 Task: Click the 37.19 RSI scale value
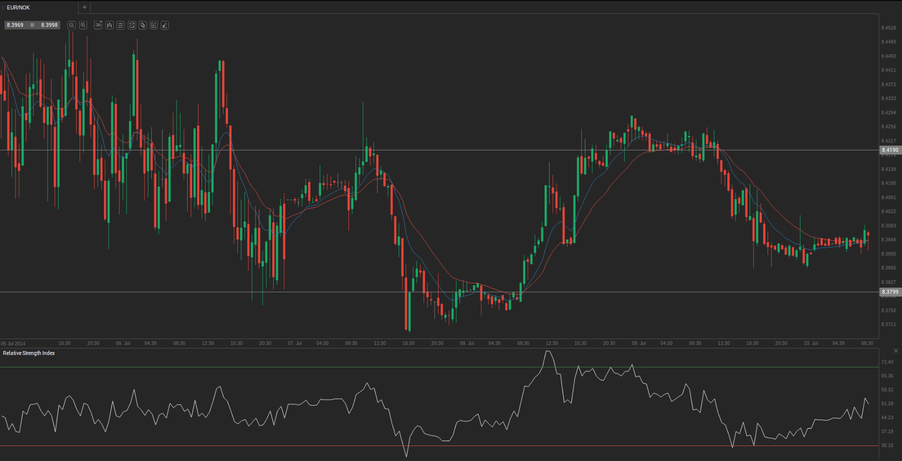click(887, 432)
